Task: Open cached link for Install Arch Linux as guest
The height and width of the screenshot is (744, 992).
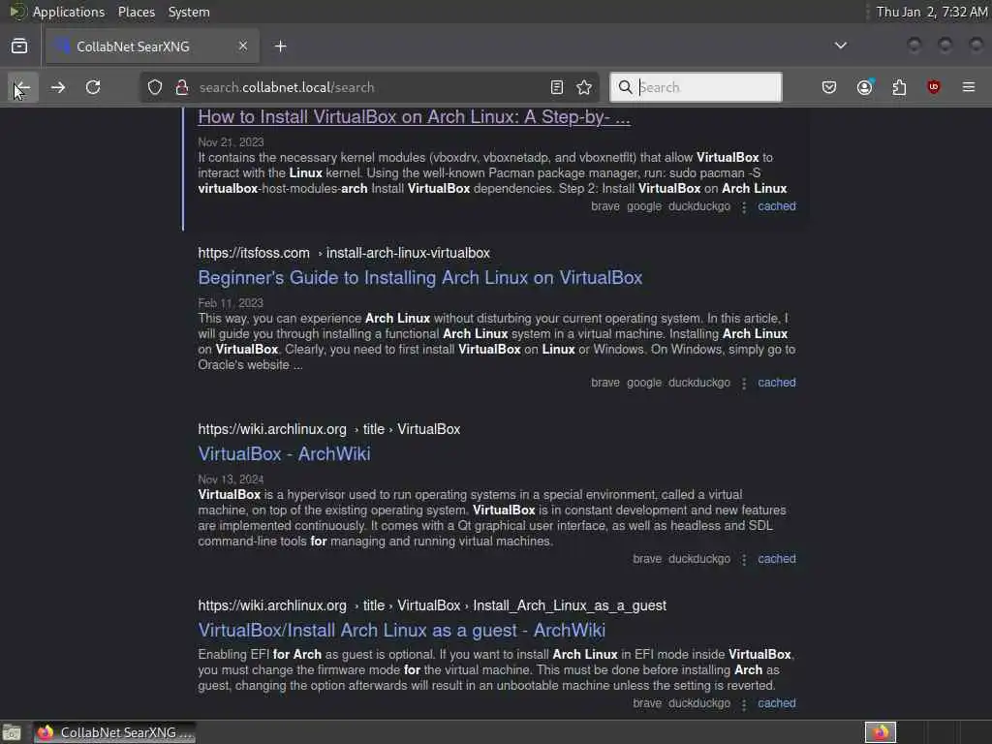Action: click(x=777, y=703)
